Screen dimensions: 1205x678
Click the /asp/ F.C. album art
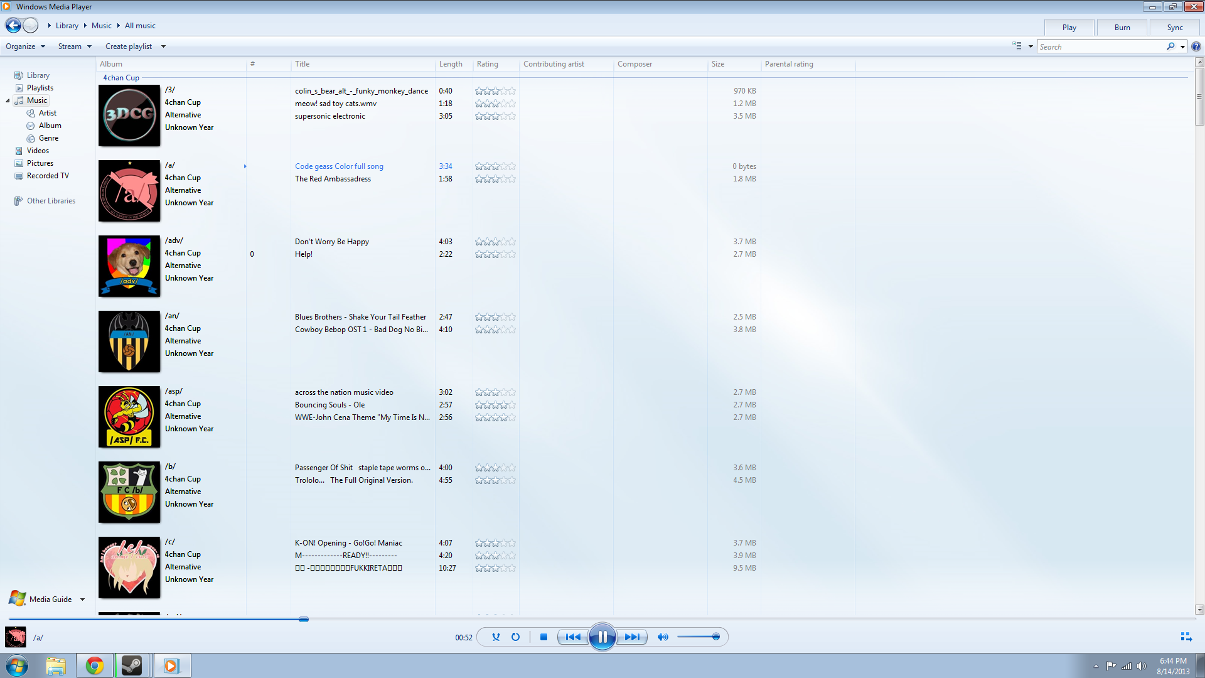tap(129, 417)
